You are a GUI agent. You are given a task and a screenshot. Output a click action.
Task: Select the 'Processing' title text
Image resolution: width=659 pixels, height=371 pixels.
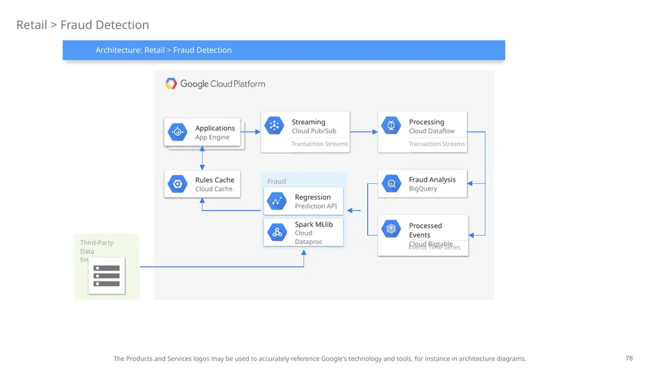click(x=427, y=122)
